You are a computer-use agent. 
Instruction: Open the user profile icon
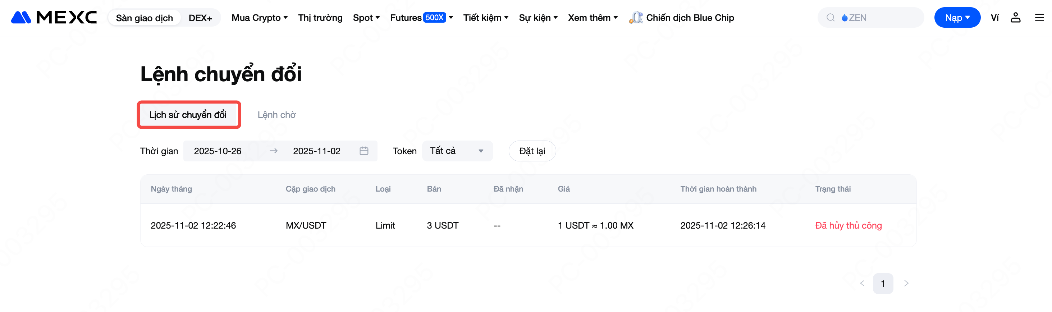pyautogui.click(x=1015, y=18)
